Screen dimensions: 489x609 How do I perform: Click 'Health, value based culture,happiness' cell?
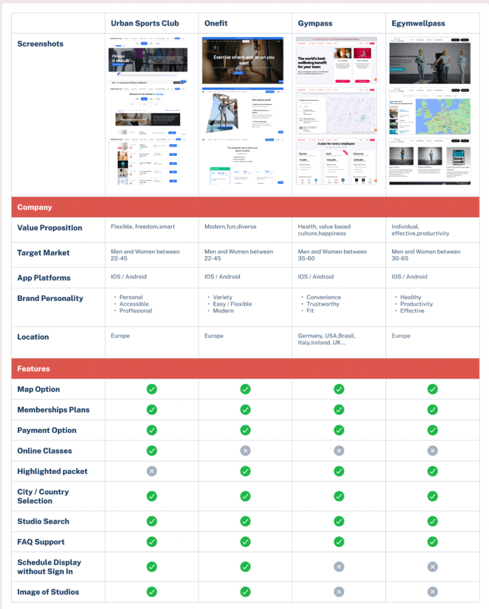point(324,230)
